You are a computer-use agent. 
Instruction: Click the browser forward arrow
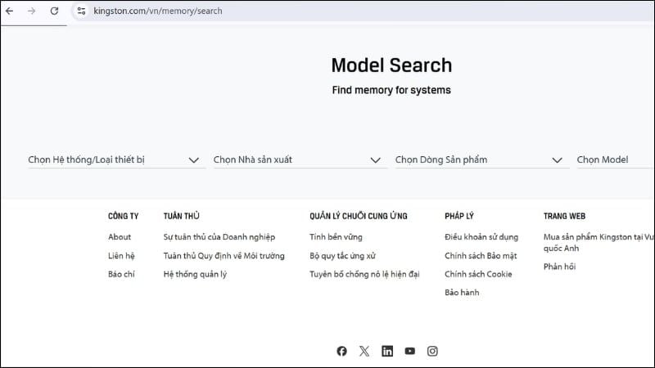click(32, 11)
